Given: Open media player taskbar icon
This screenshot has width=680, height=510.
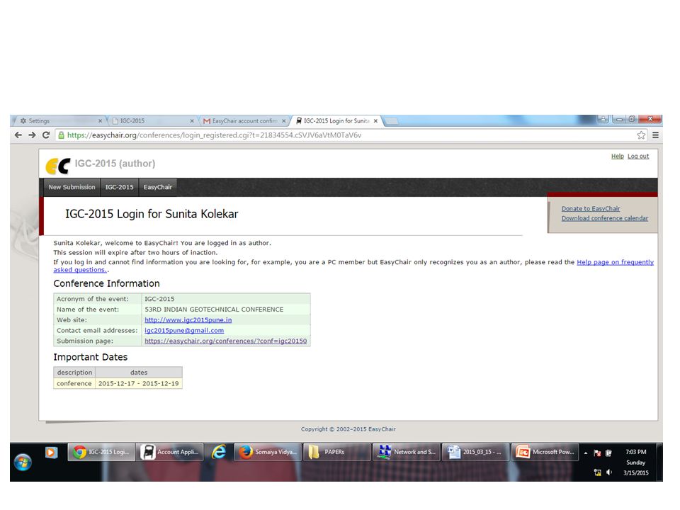Looking at the screenshot, I should click(x=51, y=453).
